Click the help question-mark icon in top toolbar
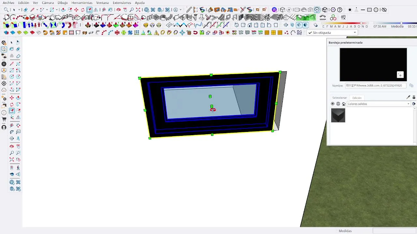417x234 pixels. pyautogui.click(x=340, y=10)
